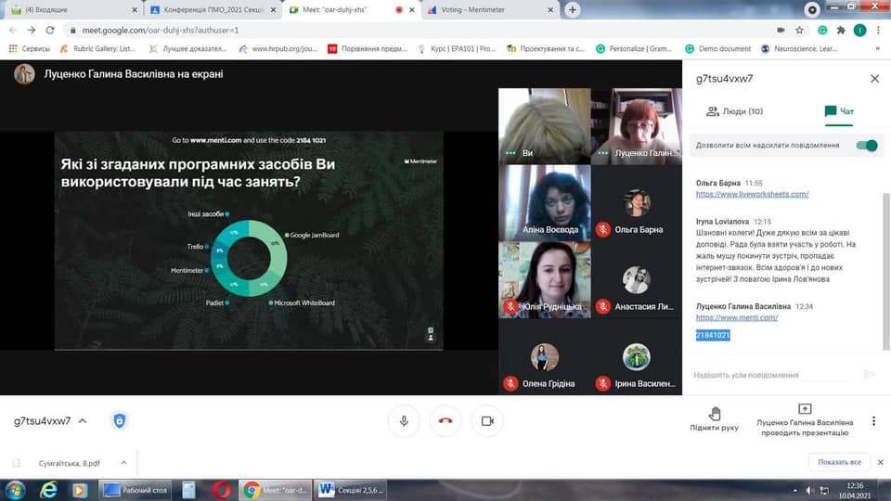Close the chat side panel
This screenshot has width=891, height=501.
(x=874, y=78)
